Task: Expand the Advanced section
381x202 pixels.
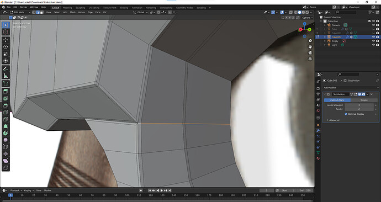Action: pos(333,120)
